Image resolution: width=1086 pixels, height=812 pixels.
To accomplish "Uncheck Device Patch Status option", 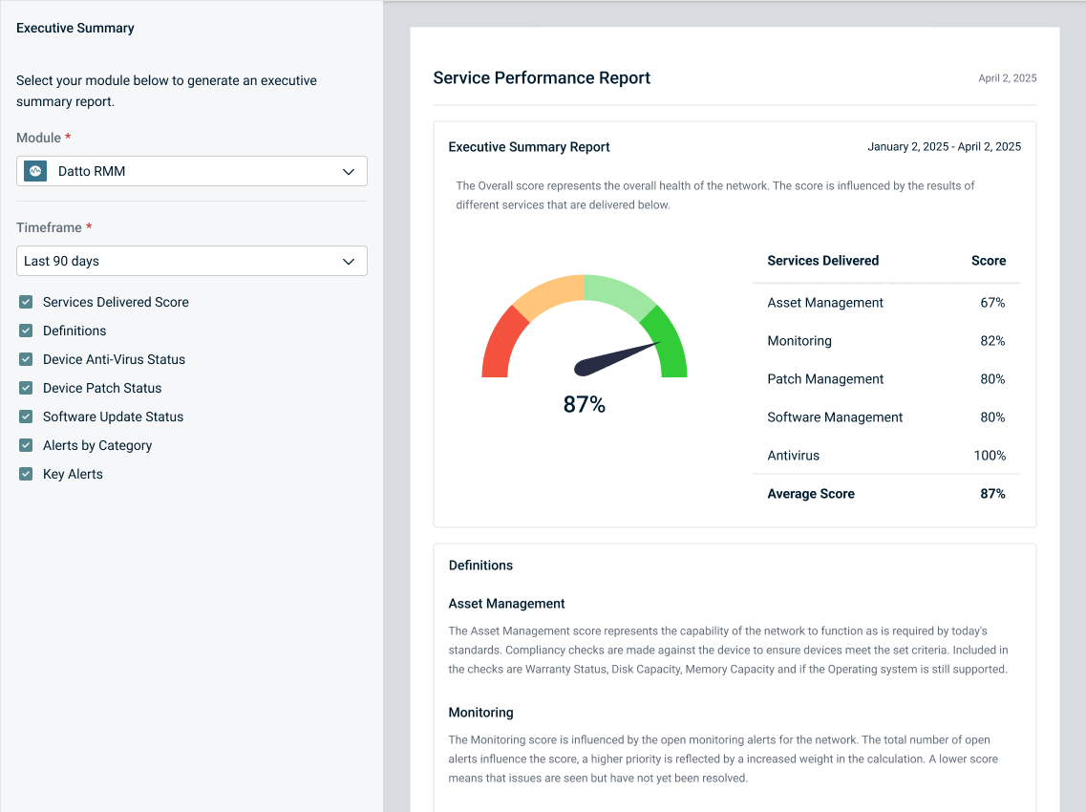I will pyautogui.click(x=26, y=389).
